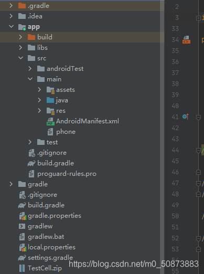The height and width of the screenshot is (274, 204).
Task: Click the libs folder icon
Action: click(31, 48)
